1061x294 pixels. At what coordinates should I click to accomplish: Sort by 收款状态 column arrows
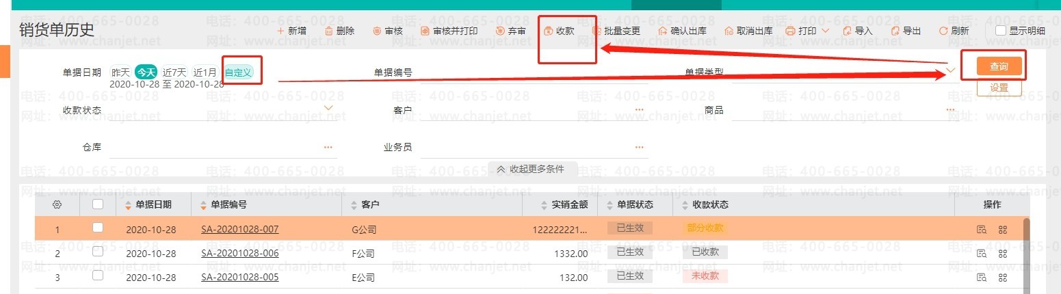click(685, 204)
